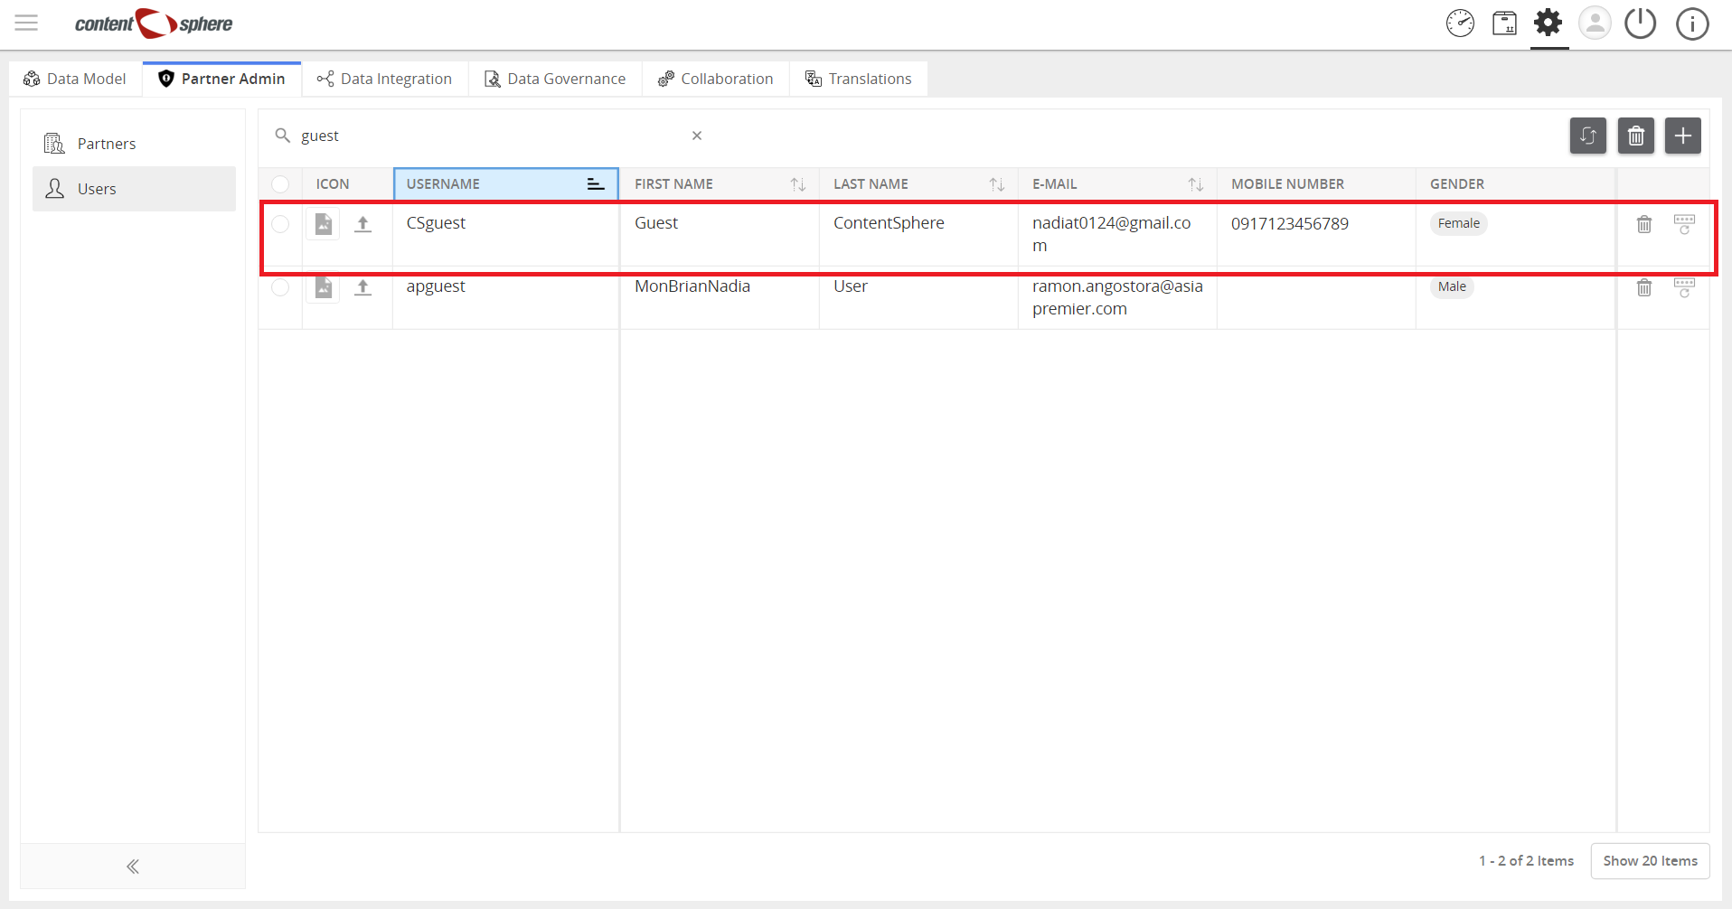This screenshot has height=909, width=1732.
Task: Select the CSguest row checkbox
Action: coord(280,224)
